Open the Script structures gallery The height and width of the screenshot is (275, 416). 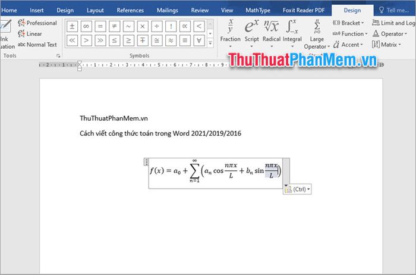pyautogui.click(x=251, y=33)
